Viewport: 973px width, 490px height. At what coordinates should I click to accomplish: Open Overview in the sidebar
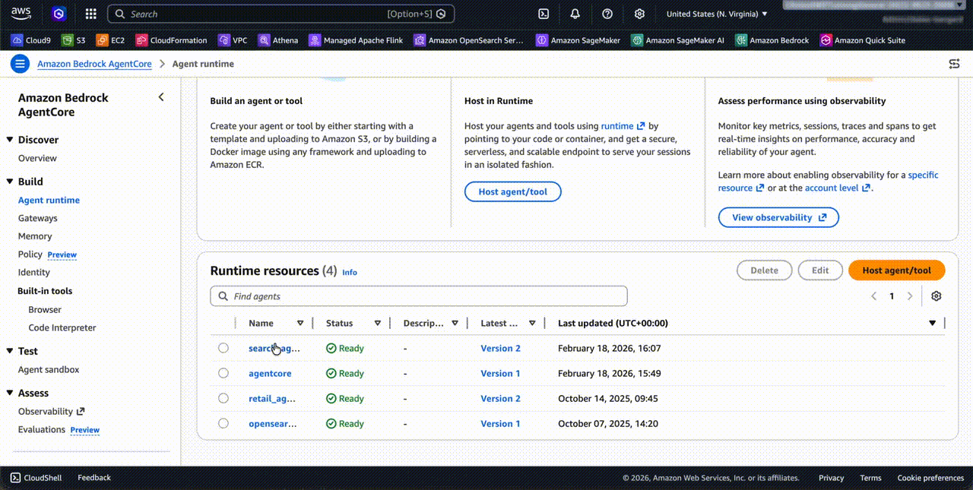click(x=37, y=158)
